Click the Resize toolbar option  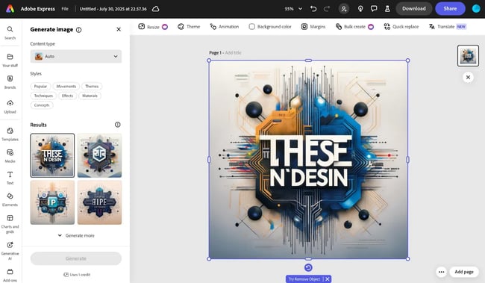tap(153, 27)
